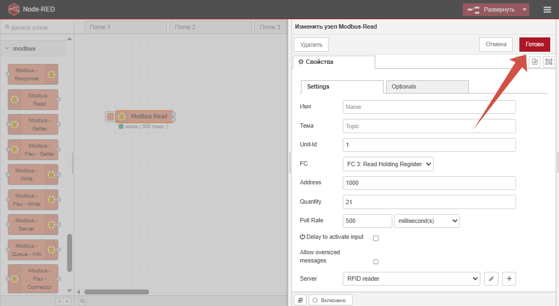Open the node appearance settings icon
Screen dimensions: 559x306
tap(549, 62)
